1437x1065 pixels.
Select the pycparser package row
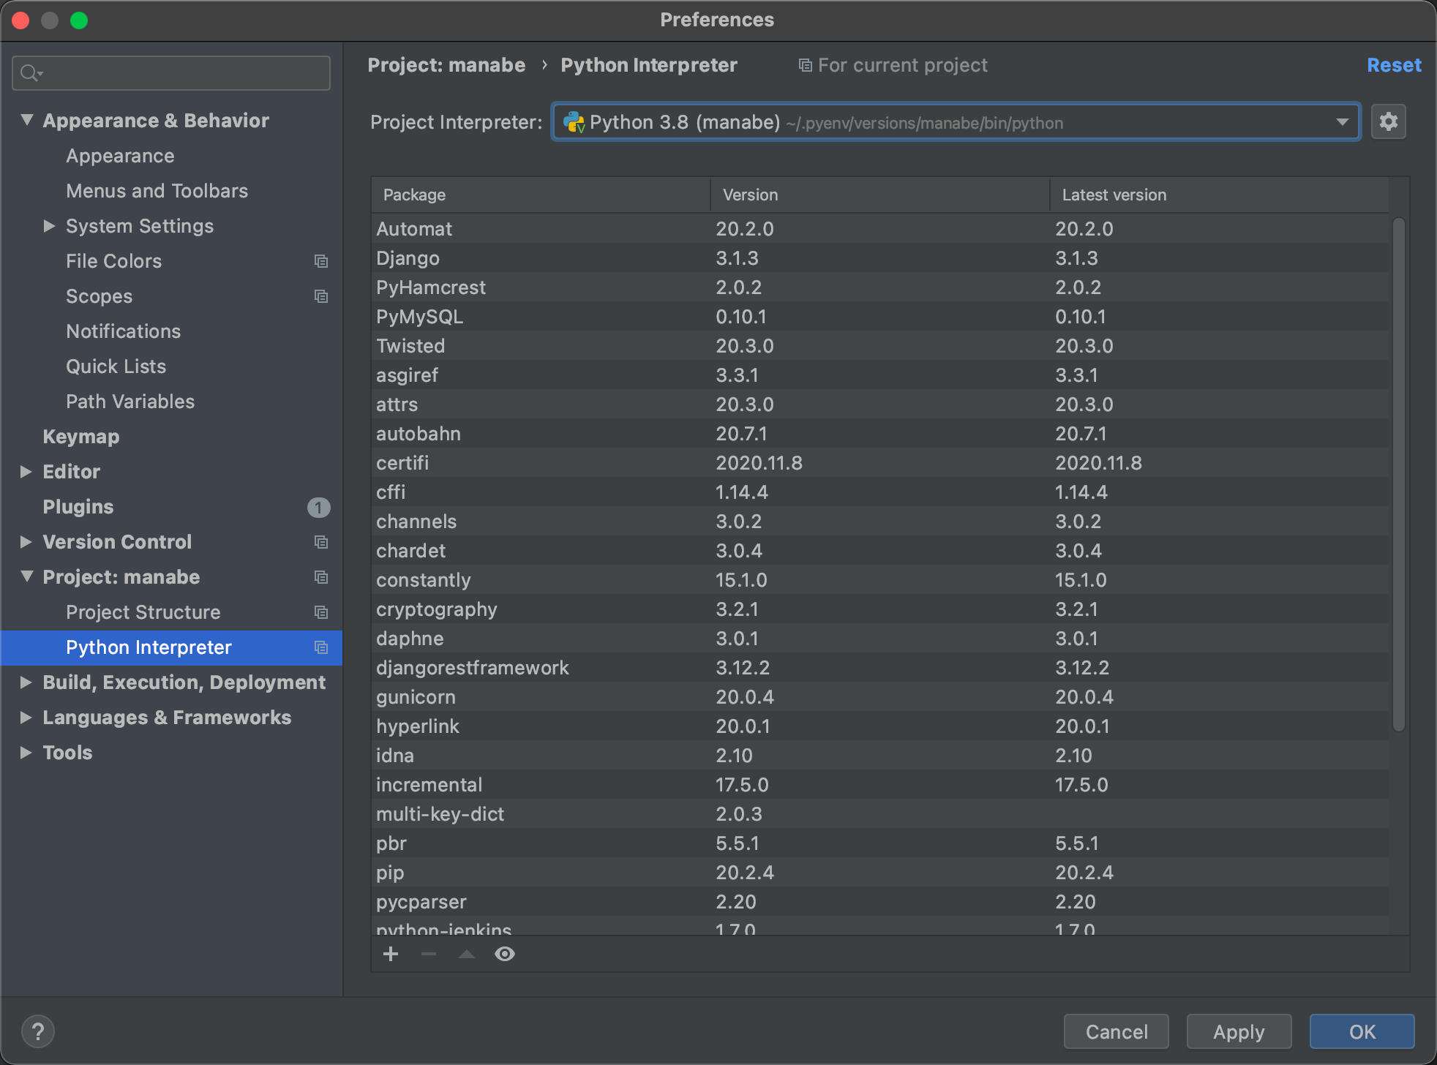pos(880,902)
